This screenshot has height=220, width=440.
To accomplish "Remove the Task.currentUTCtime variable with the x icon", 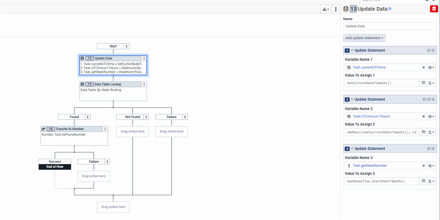I will click(423, 67).
